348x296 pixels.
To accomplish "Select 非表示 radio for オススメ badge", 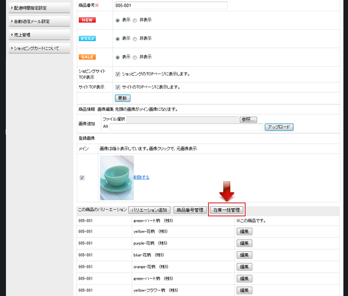I will [135, 39].
